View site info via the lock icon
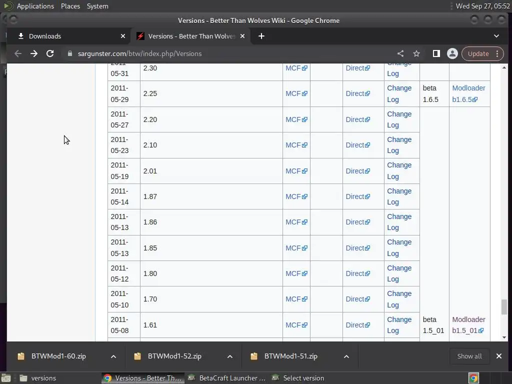The image size is (512, 384). point(70,53)
